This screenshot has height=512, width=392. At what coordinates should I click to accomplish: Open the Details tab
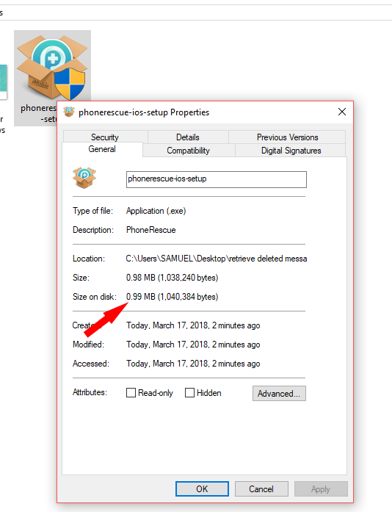pyautogui.click(x=188, y=137)
